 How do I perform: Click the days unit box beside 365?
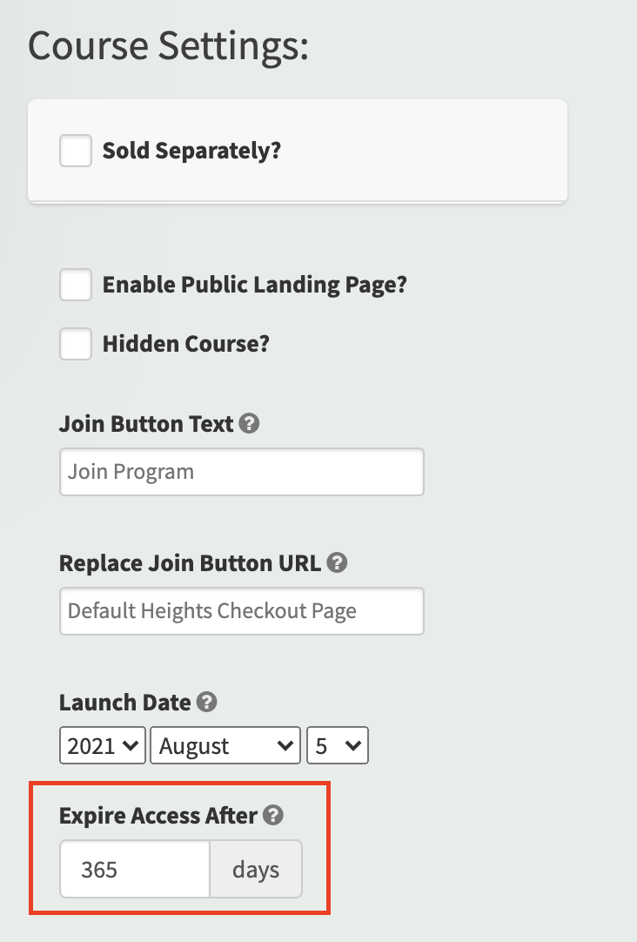pos(256,870)
